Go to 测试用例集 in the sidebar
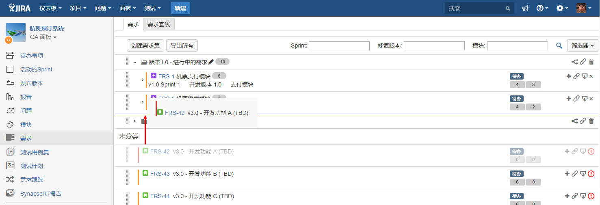The image size is (600, 205). (35, 152)
